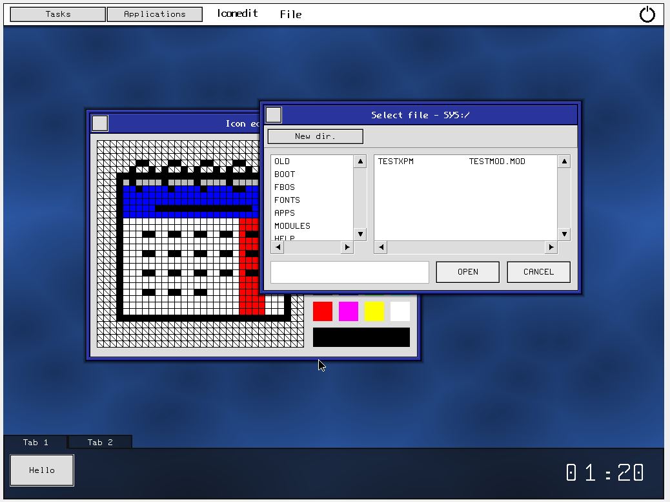The width and height of the screenshot is (670, 502).
Task: Pick the red color swatch
Action: pyautogui.click(x=323, y=311)
